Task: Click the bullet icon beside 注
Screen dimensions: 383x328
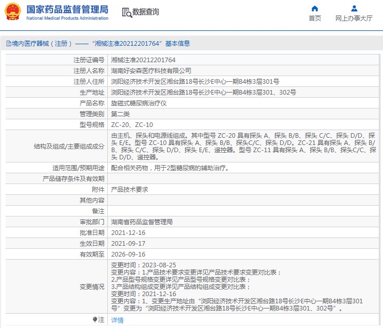Action: [94, 320]
